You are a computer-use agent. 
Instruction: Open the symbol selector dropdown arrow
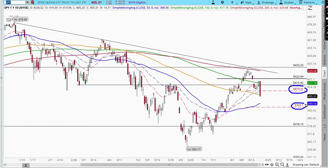point(27,3)
